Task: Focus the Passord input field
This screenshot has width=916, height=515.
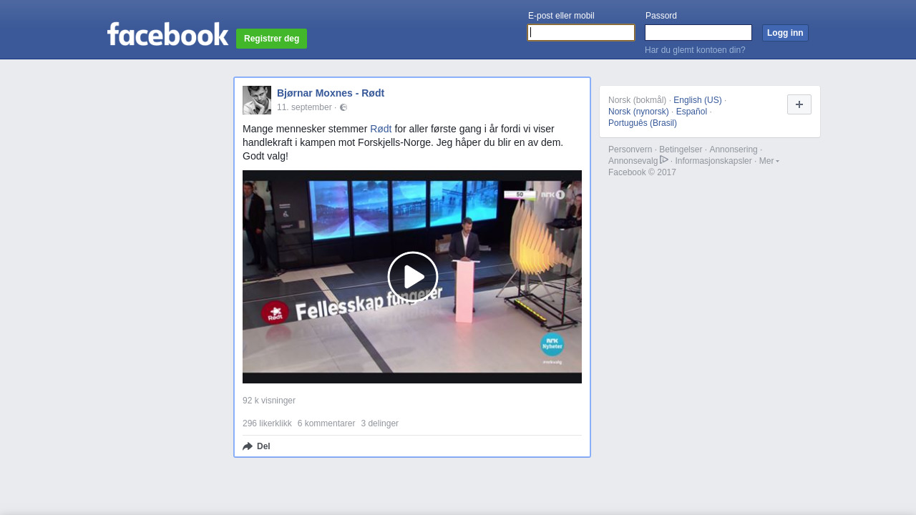Action: pyautogui.click(x=698, y=33)
